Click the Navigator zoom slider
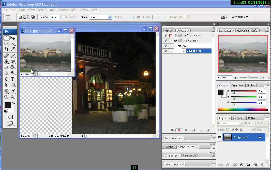The width and height of the screenshot is (271, 170). tap(248, 78)
